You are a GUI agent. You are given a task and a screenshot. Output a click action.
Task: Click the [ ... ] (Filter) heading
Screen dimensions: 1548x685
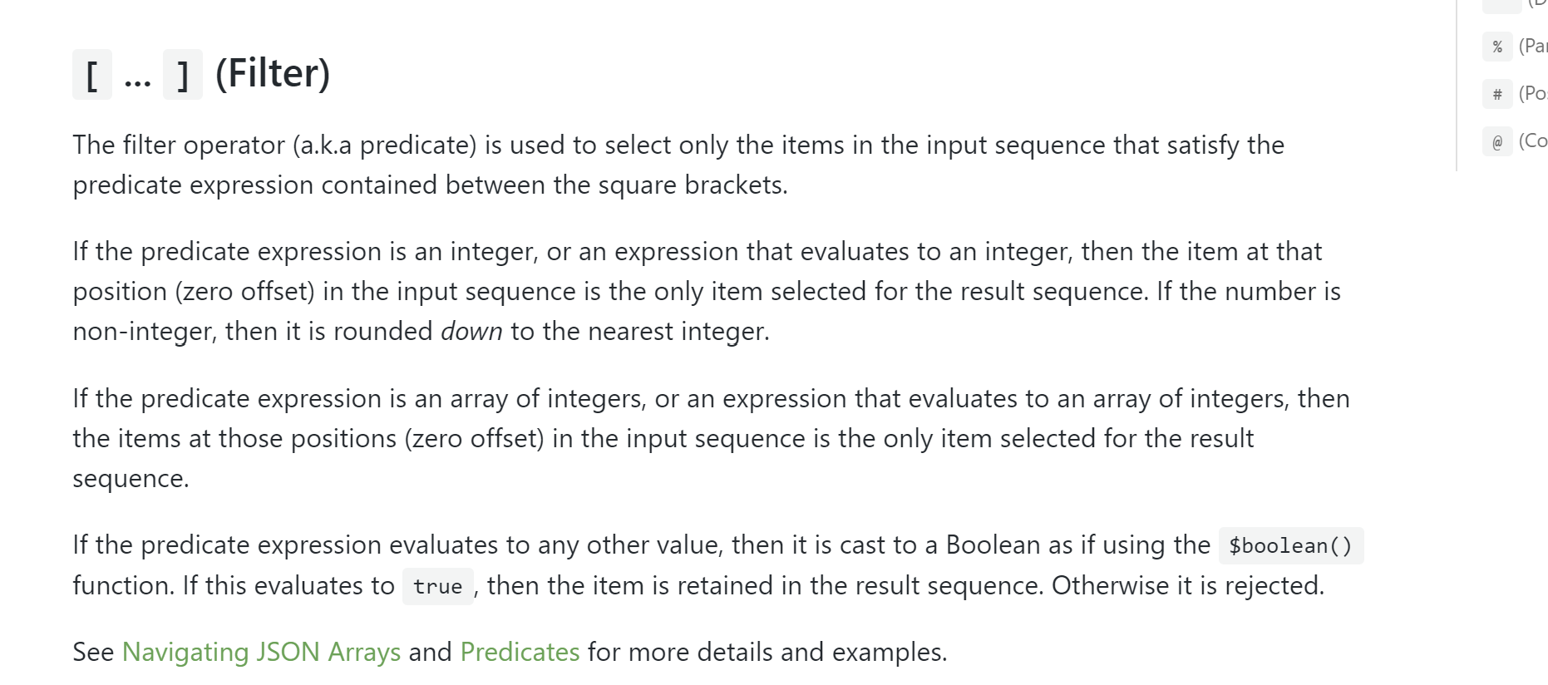tap(201, 74)
